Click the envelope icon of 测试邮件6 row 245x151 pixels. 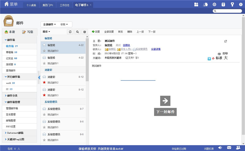tap(44, 134)
